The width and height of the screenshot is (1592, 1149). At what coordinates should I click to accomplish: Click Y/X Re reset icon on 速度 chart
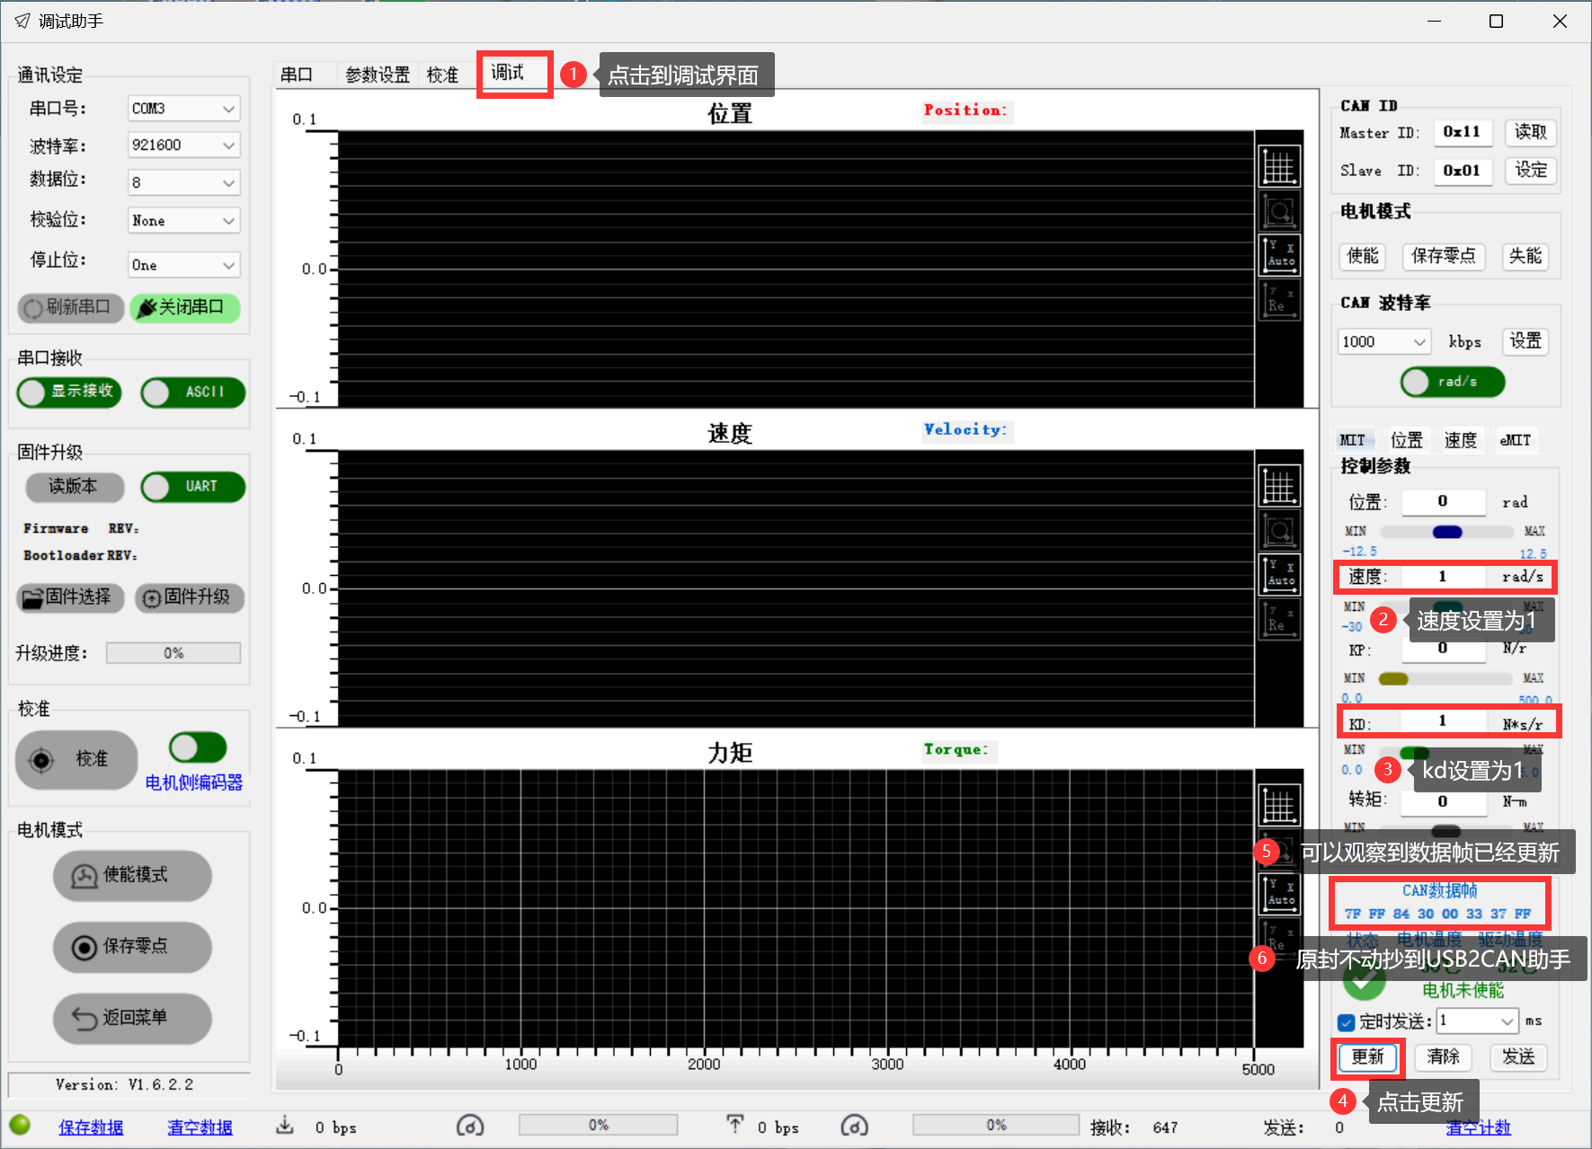[x=1278, y=619]
